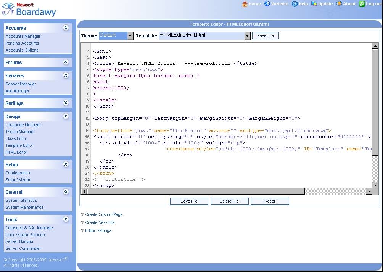Click the horizontal scrollbar thumb
Screen dimensions: 383x272
196,192
